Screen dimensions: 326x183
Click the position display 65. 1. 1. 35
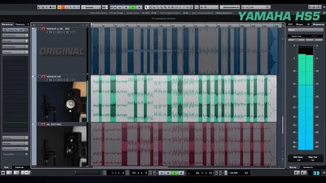pos(204,173)
